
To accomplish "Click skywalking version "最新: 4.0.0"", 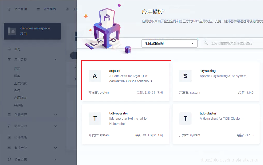I will [246, 93].
